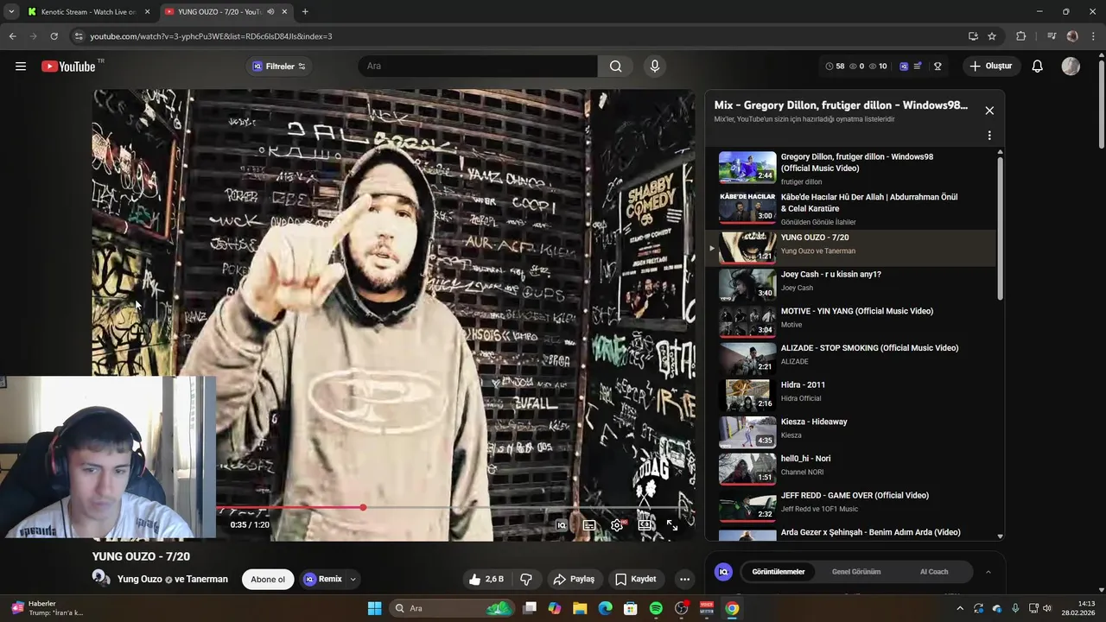Open the notifications bell
The width and height of the screenshot is (1106, 622).
click(1038, 67)
